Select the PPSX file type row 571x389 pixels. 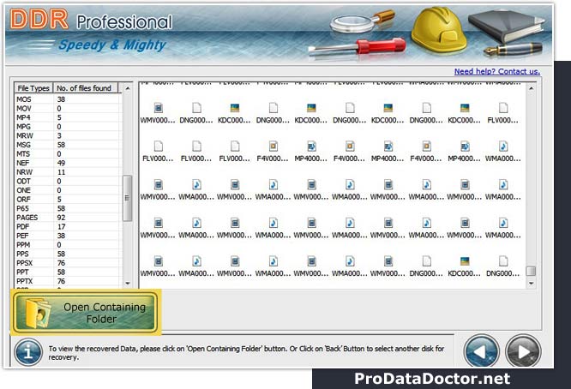coord(68,263)
